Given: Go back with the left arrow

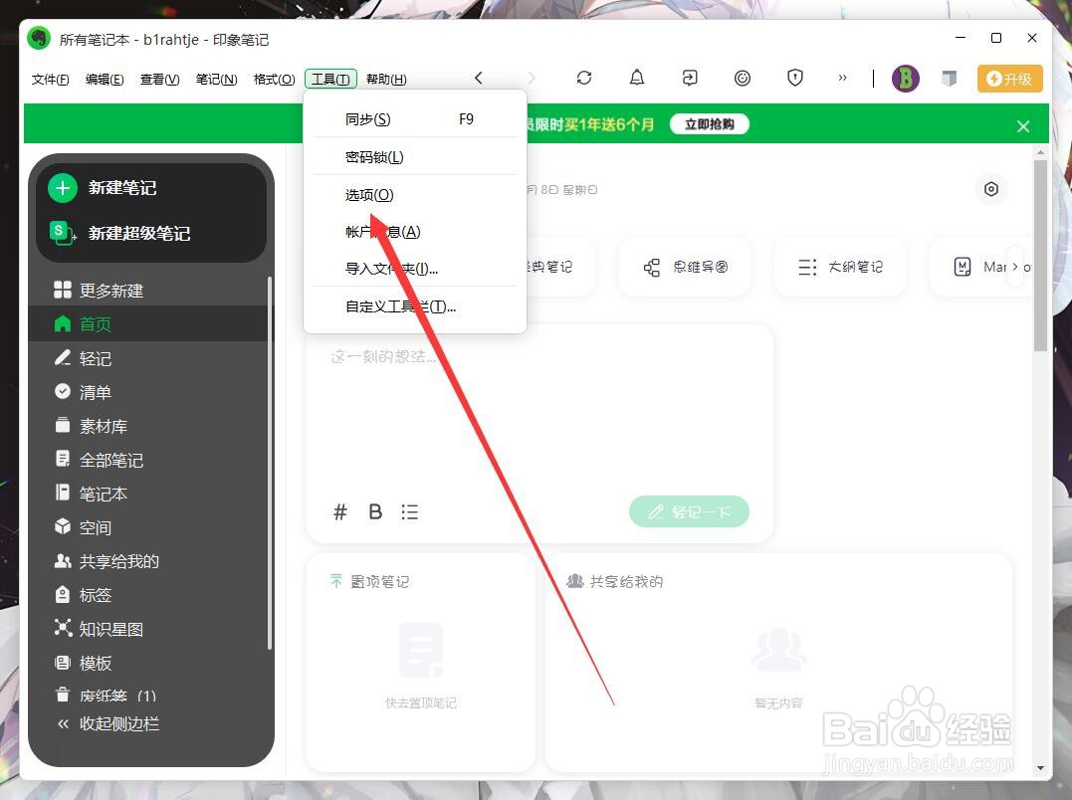Looking at the screenshot, I should click(479, 78).
